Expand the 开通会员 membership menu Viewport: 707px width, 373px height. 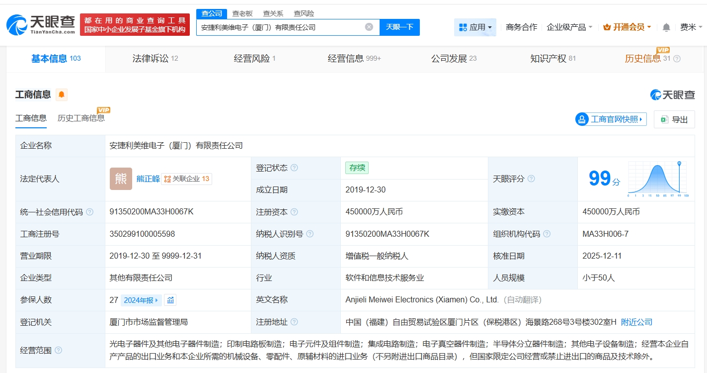[627, 27]
